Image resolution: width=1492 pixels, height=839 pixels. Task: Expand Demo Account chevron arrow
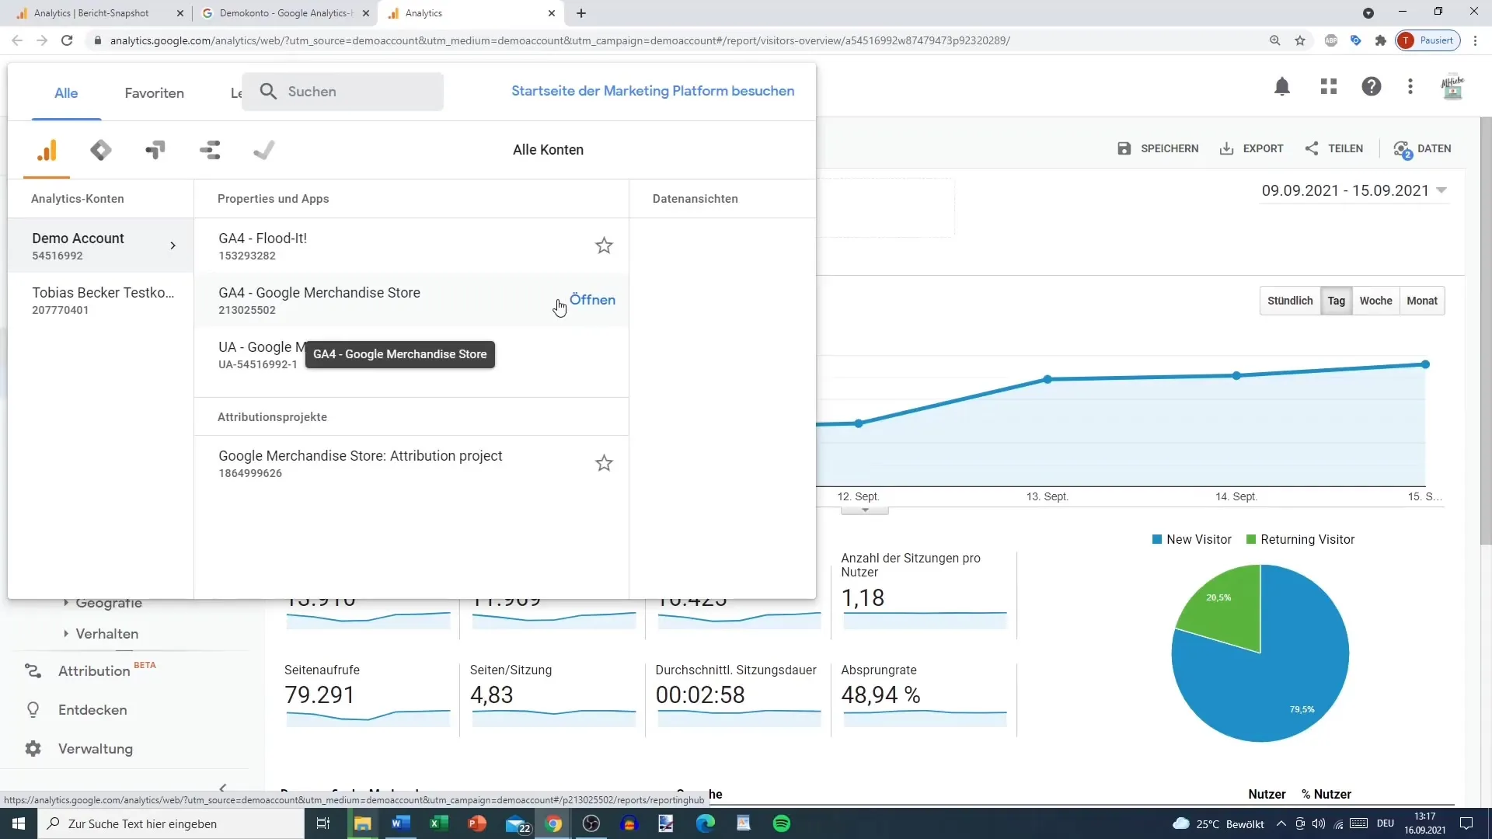pyautogui.click(x=173, y=245)
